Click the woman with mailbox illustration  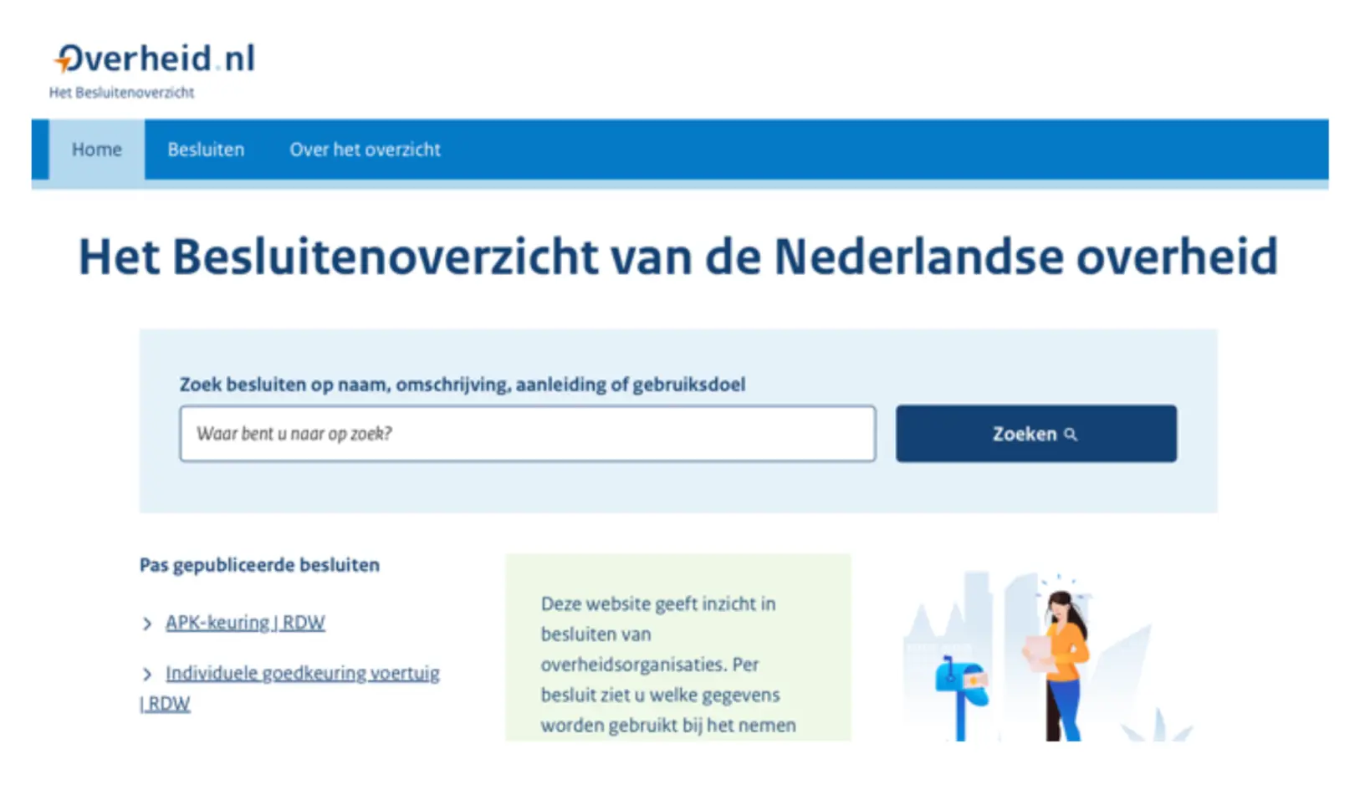tap(1049, 657)
